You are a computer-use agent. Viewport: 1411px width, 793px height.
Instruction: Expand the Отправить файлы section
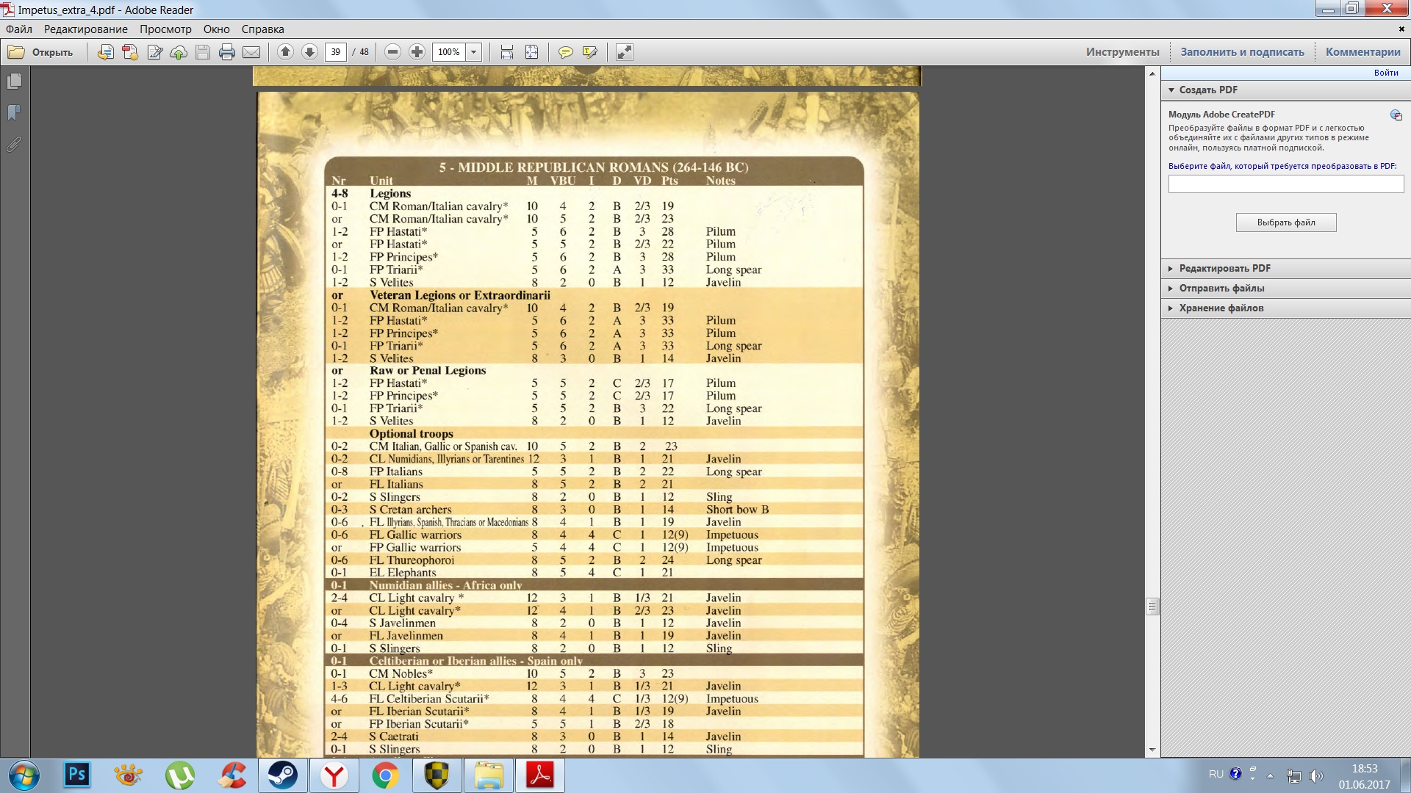pyautogui.click(x=1285, y=288)
